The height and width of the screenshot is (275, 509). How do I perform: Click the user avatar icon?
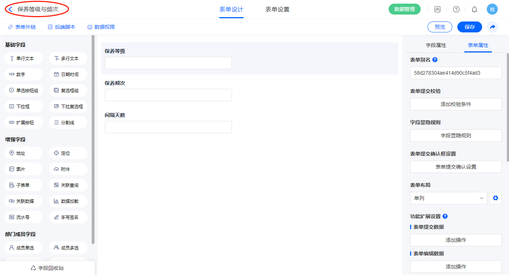(492, 9)
